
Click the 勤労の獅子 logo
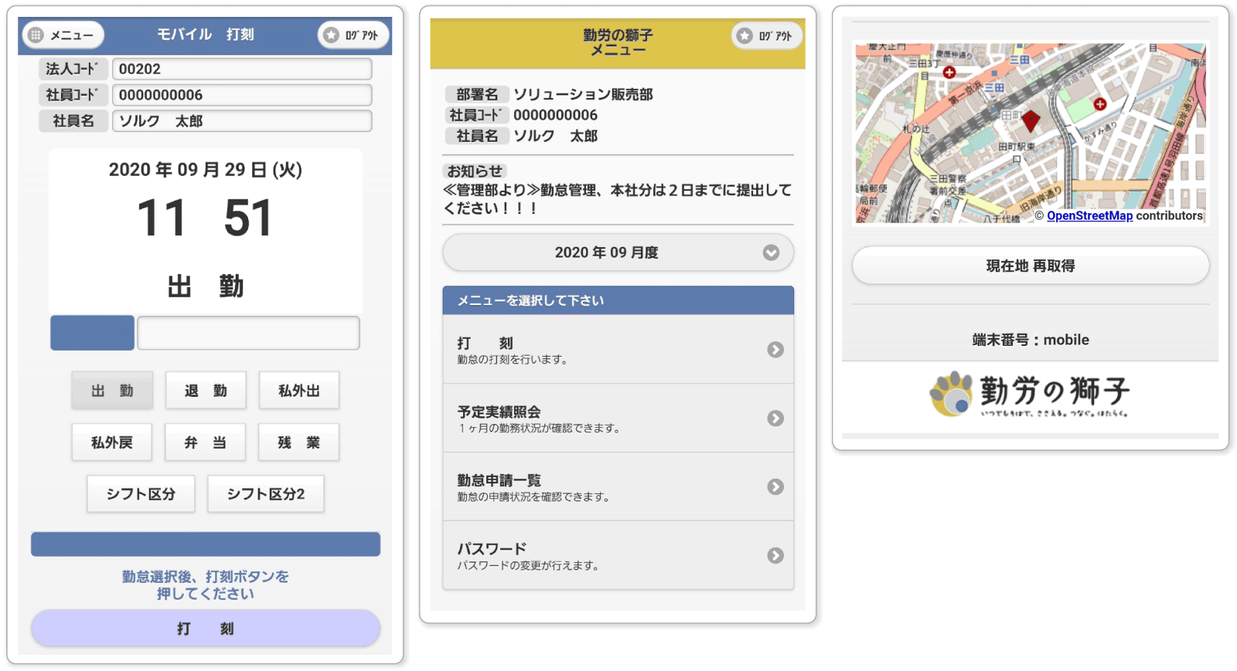click(x=1031, y=395)
